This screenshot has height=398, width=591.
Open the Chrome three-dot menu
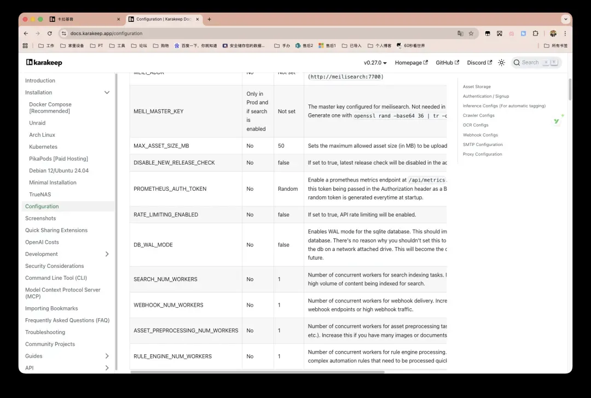[565, 33]
